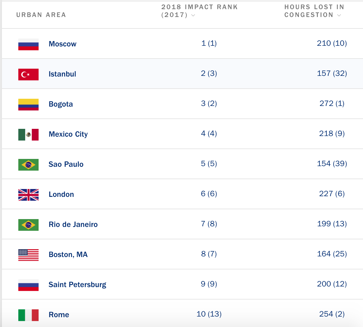363x327 pixels.
Task: Click the UK flag next to London
Action: [28, 195]
